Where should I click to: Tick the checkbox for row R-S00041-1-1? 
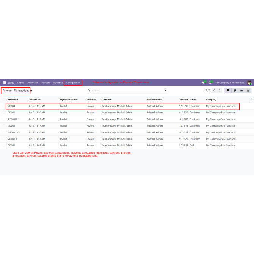coord(4,132)
